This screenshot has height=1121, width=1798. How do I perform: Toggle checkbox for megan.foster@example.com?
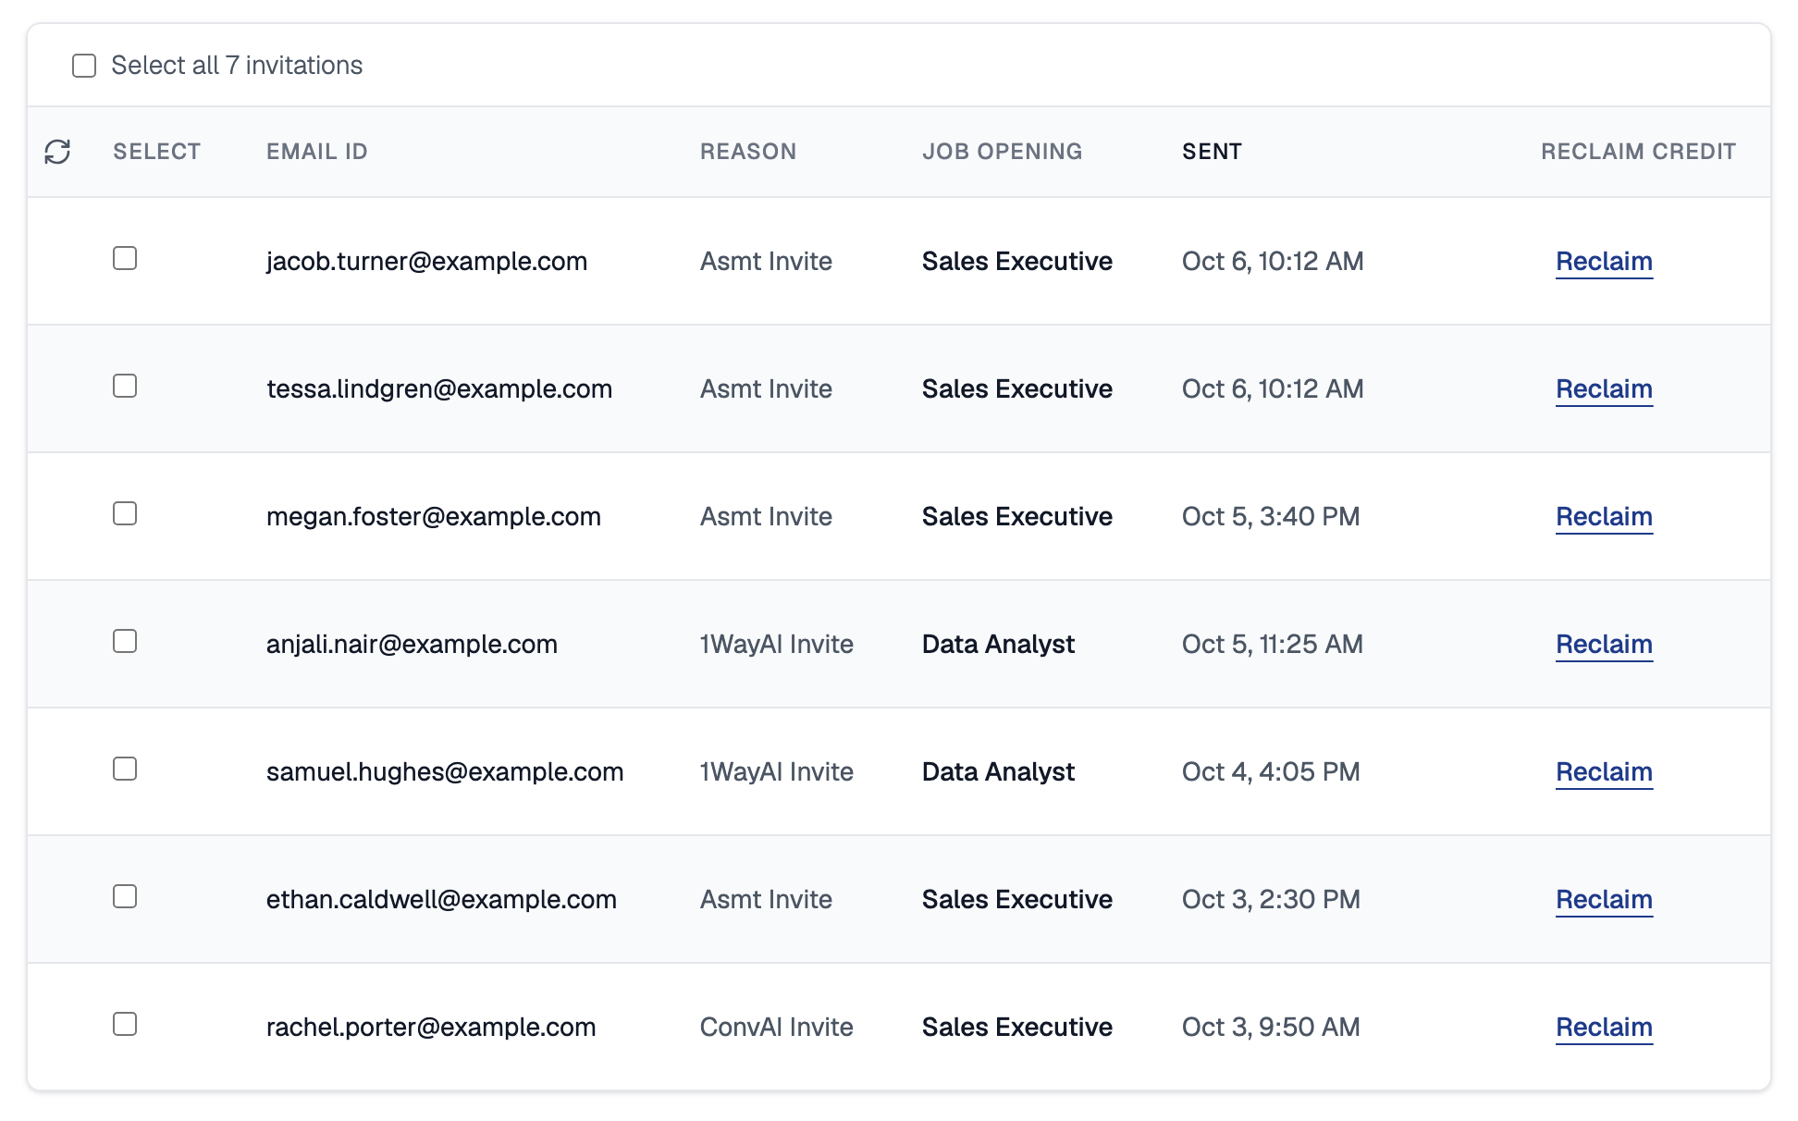click(125, 513)
